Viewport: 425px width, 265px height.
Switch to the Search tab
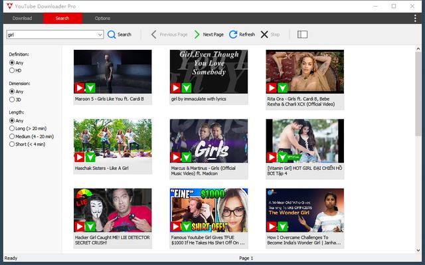pyautogui.click(x=62, y=18)
